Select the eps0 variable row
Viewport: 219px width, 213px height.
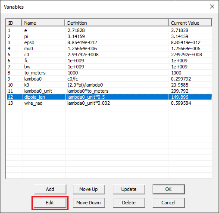pos(109,42)
